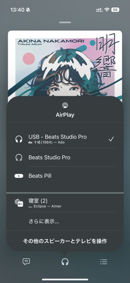Screen dimensions: 130x283
Task: Tap the AirPlay icon at panel top
Action: [65, 105]
